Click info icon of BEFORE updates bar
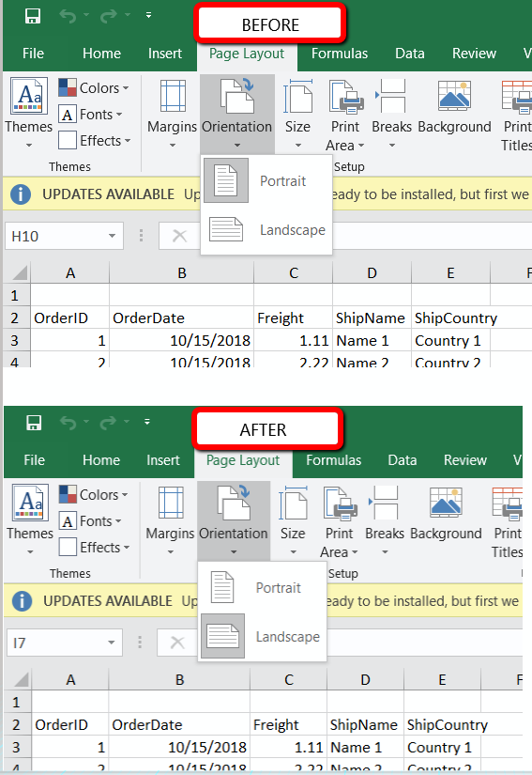 (x=21, y=194)
